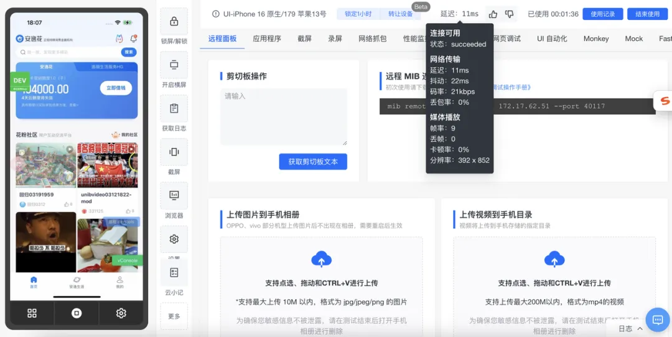This screenshot has height=337, width=672.
Task: Click the 使用记录 button
Action: 602,14
